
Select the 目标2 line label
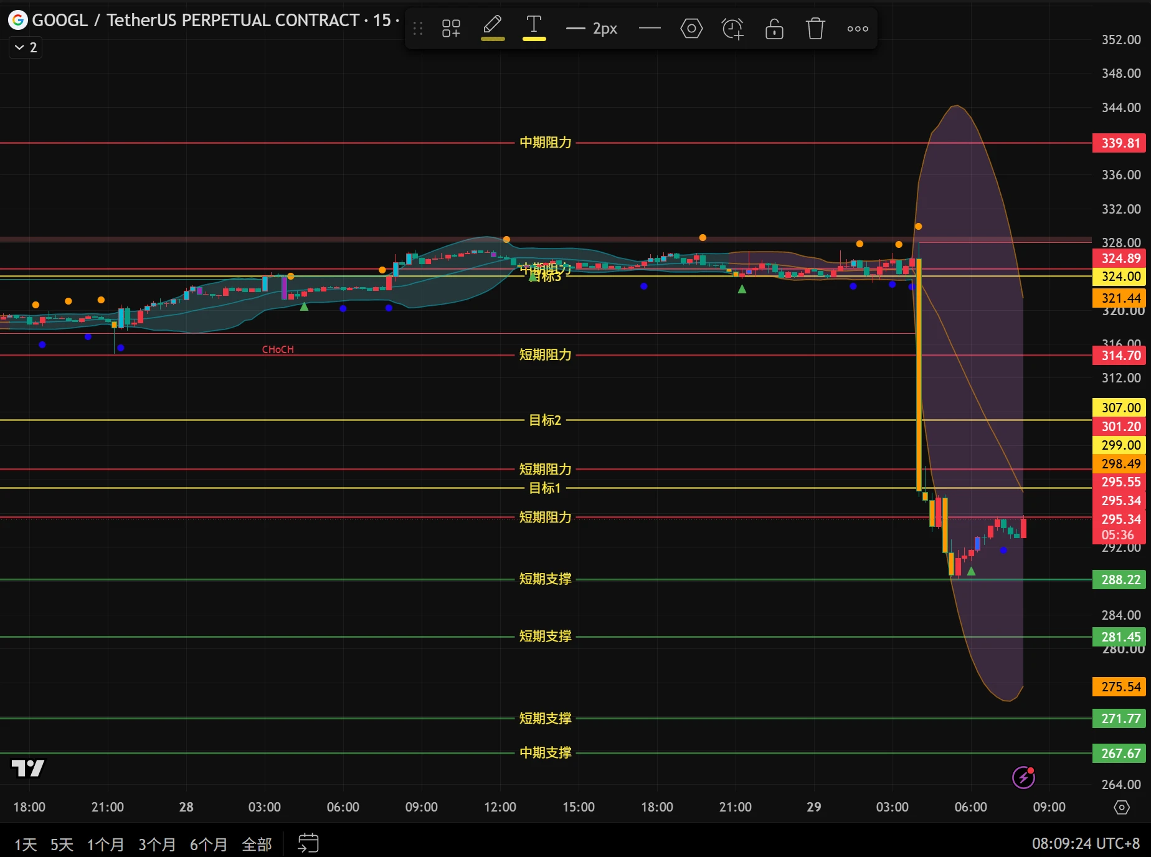click(x=545, y=420)
